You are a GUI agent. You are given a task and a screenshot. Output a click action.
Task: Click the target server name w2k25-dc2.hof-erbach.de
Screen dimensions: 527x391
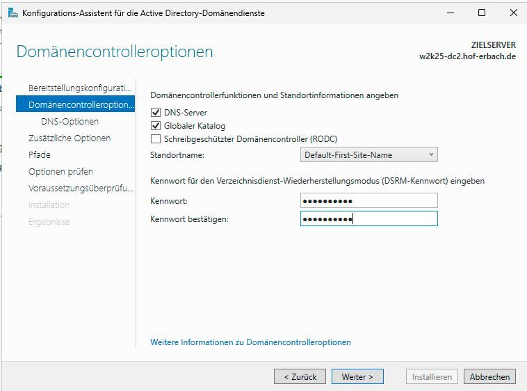[x=467, y=56]
